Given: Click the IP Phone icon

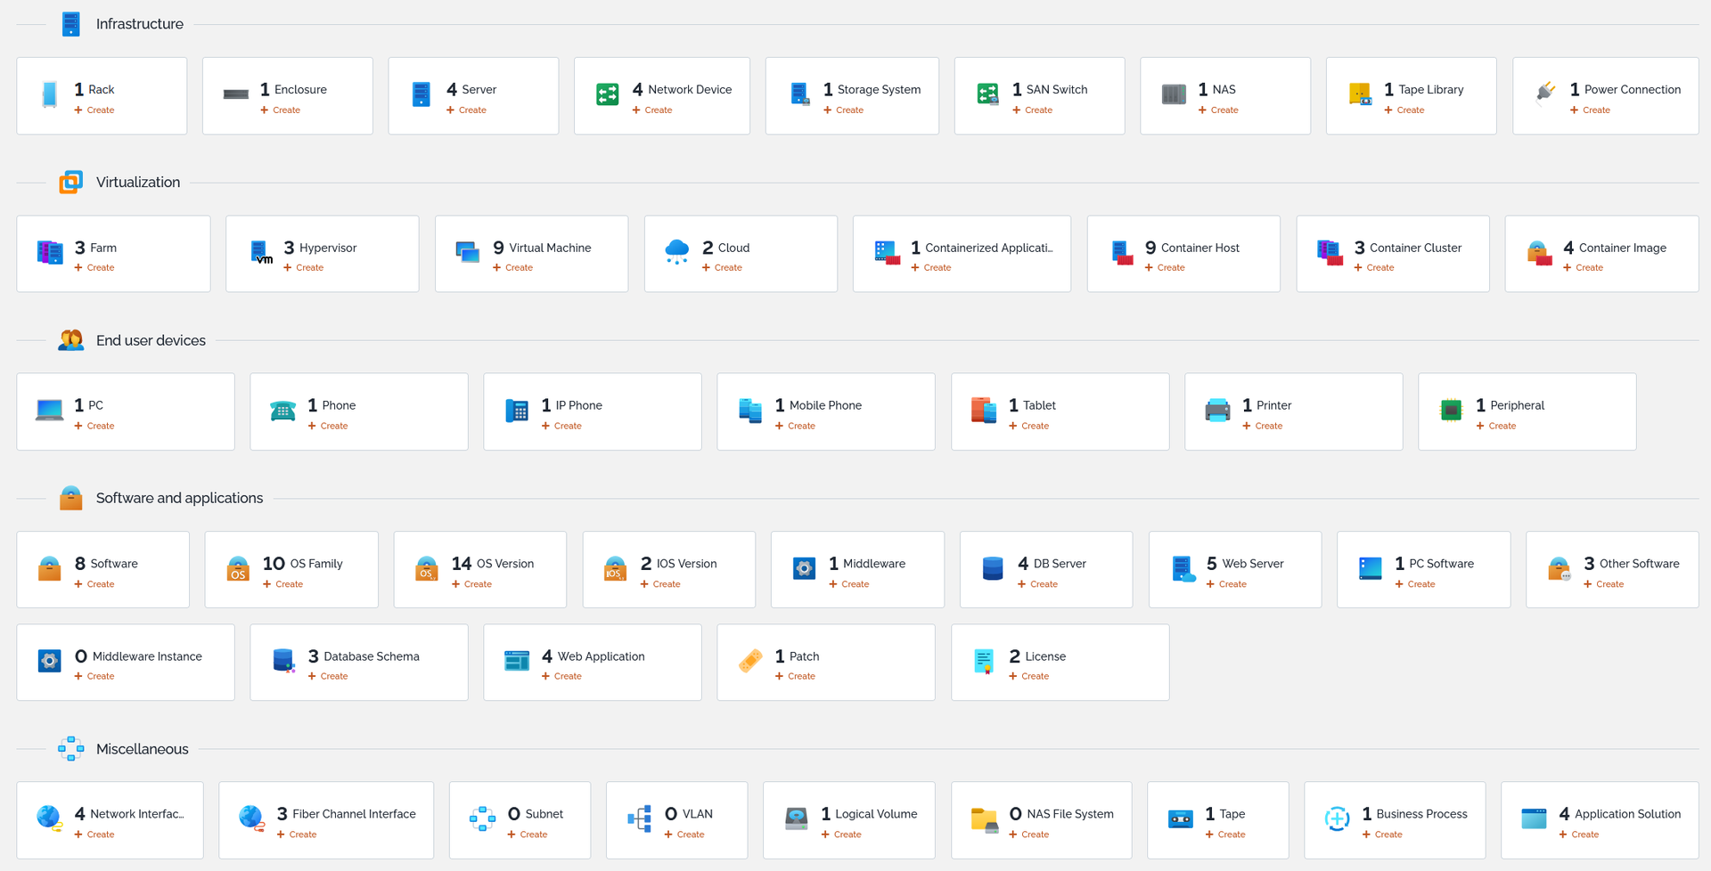Looking at the screenshot, I should (x=517, y=411).
